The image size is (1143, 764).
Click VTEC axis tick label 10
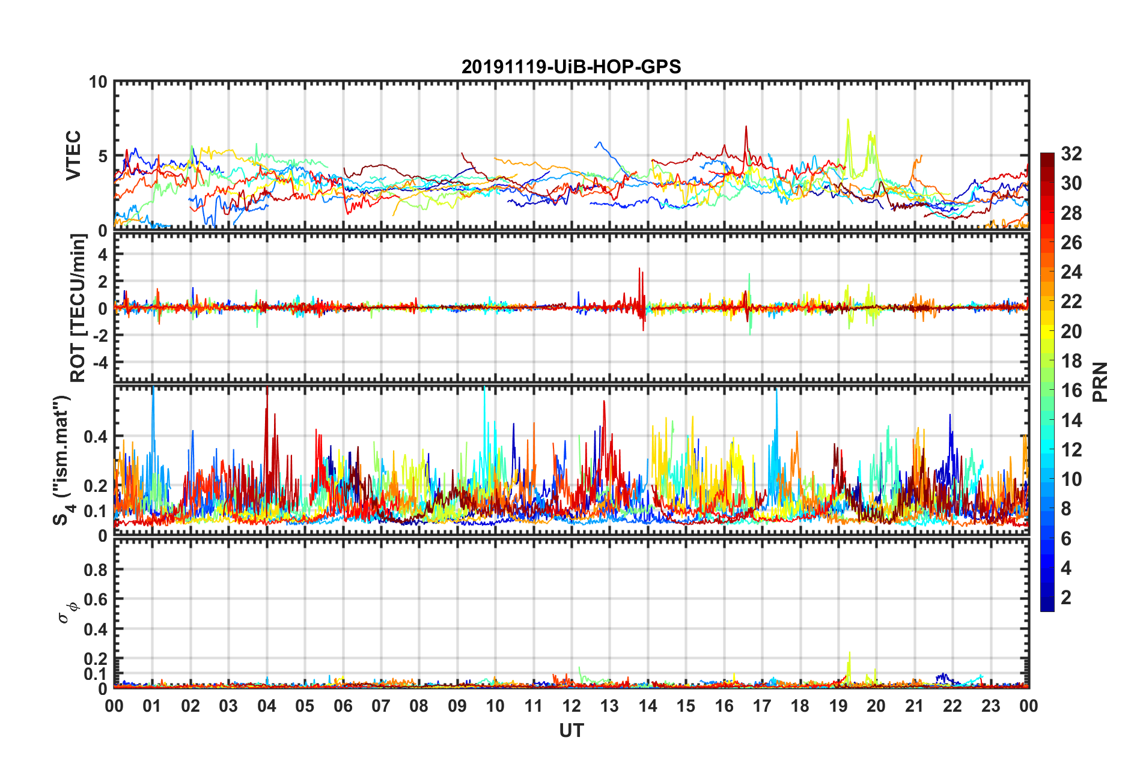98,82
